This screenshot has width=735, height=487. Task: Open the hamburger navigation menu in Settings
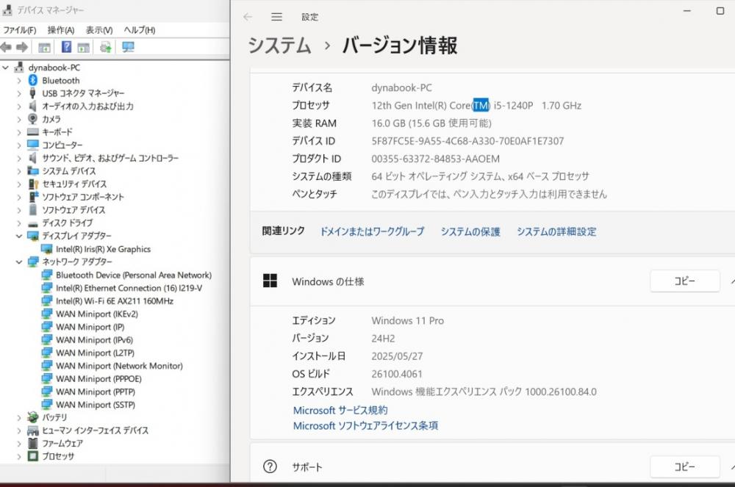276,17
